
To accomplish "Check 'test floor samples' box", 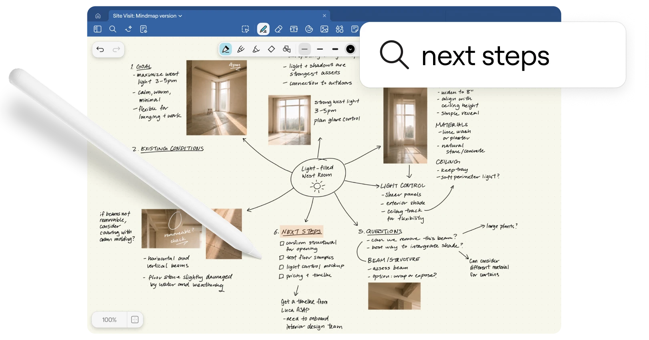I will pos(282,258).
